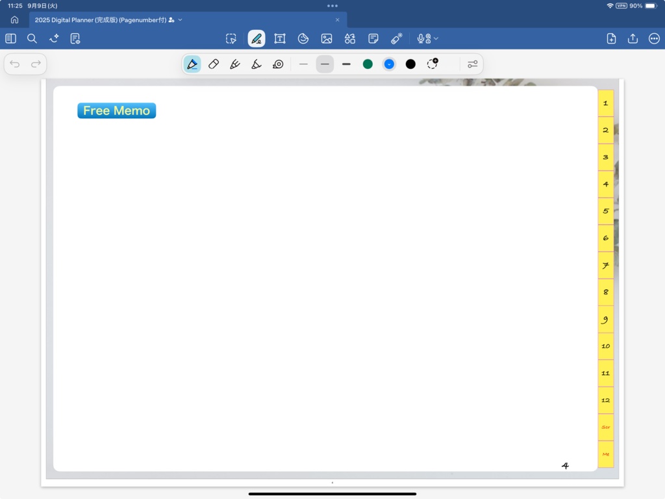Image resolution: width=665 pixels, height=499 pixels.
Task: Select the brush pen tool
Action: [235, 64]
